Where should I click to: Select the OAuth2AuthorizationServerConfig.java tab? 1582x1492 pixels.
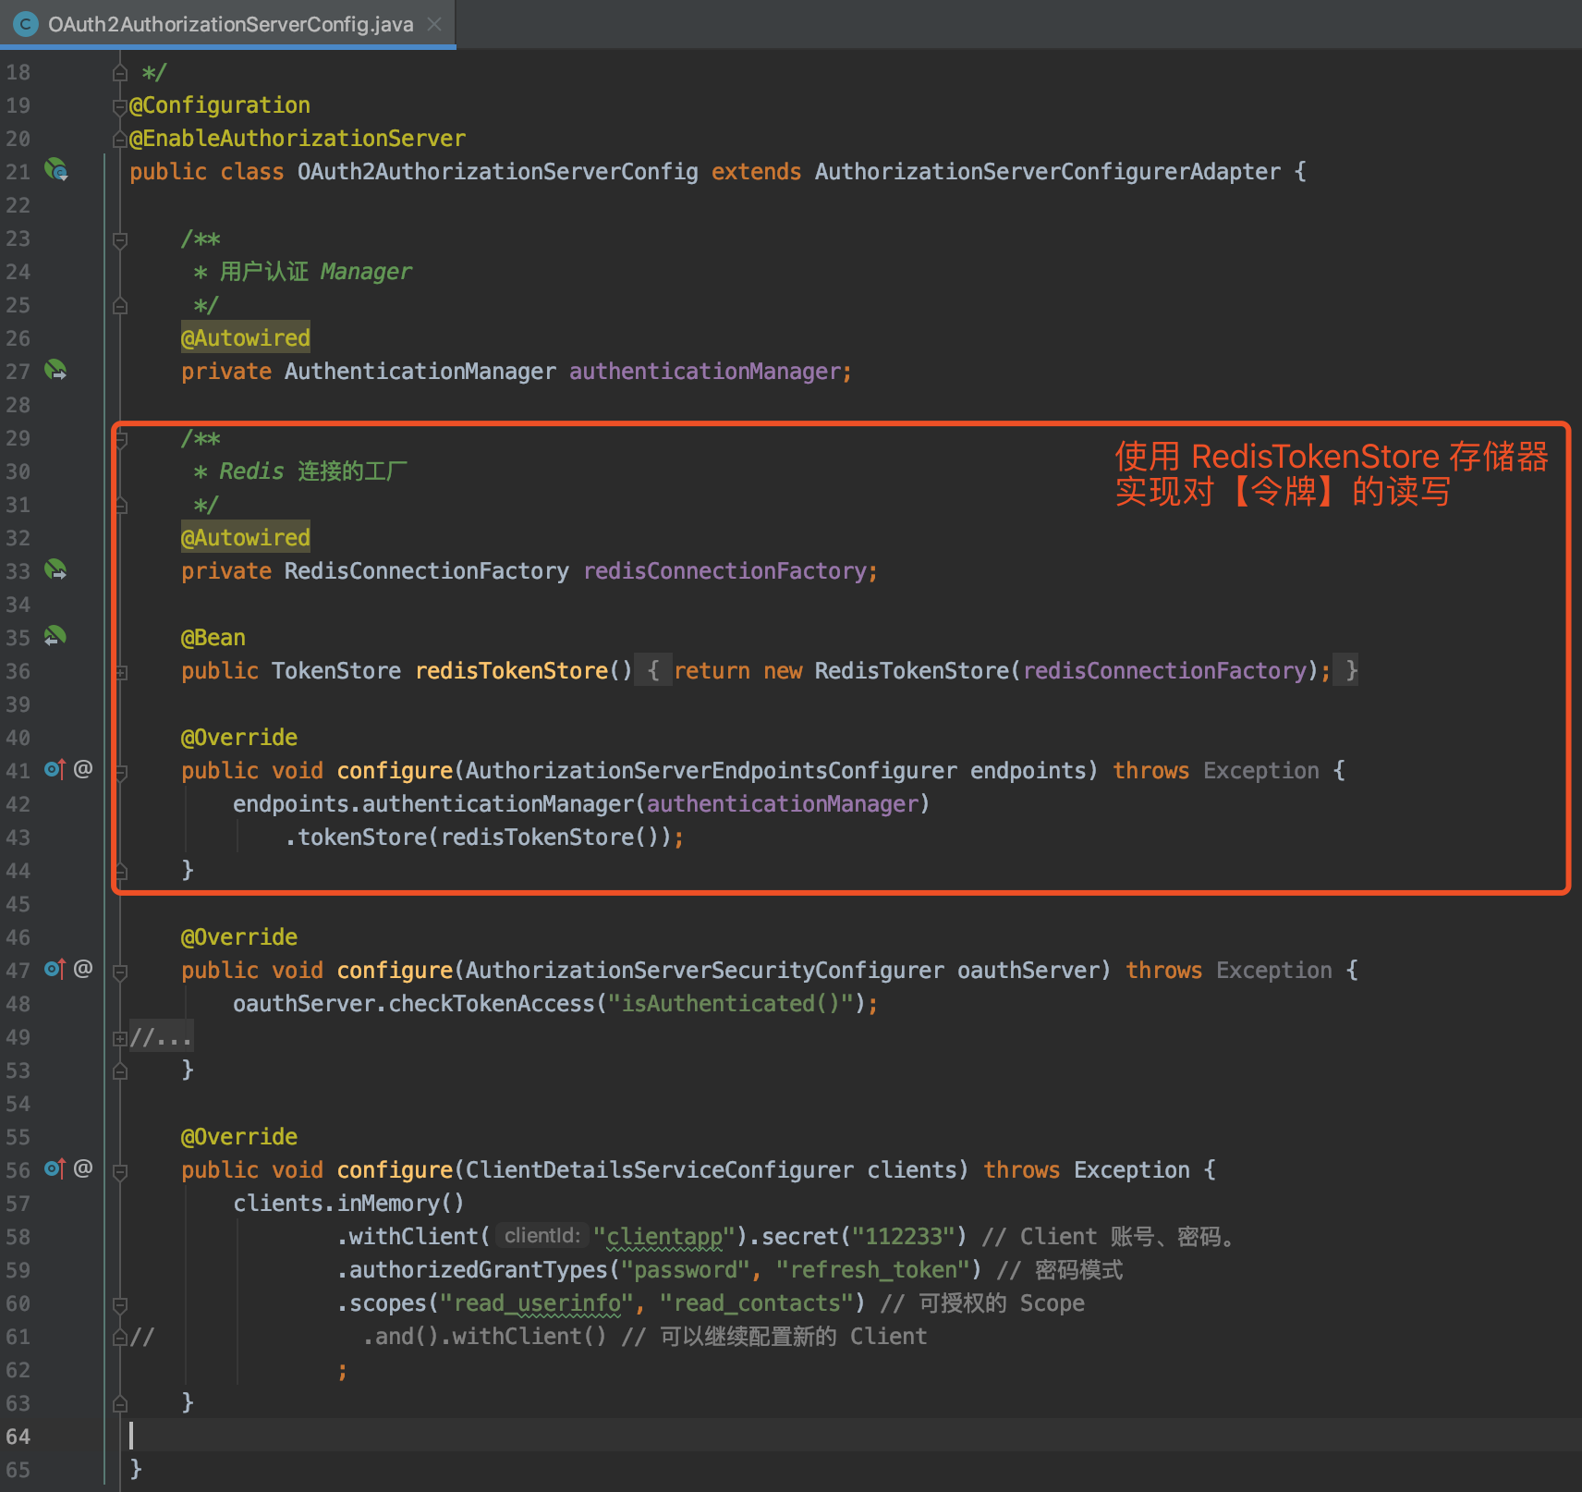[x=230, y=24]
